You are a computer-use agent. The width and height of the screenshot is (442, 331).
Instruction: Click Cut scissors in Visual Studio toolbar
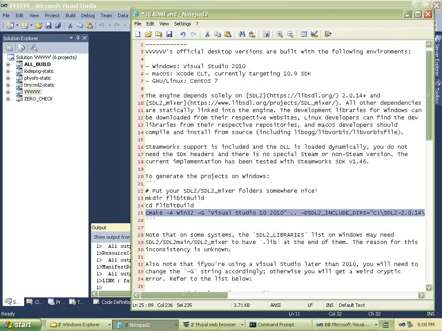[x=70, y=25]
